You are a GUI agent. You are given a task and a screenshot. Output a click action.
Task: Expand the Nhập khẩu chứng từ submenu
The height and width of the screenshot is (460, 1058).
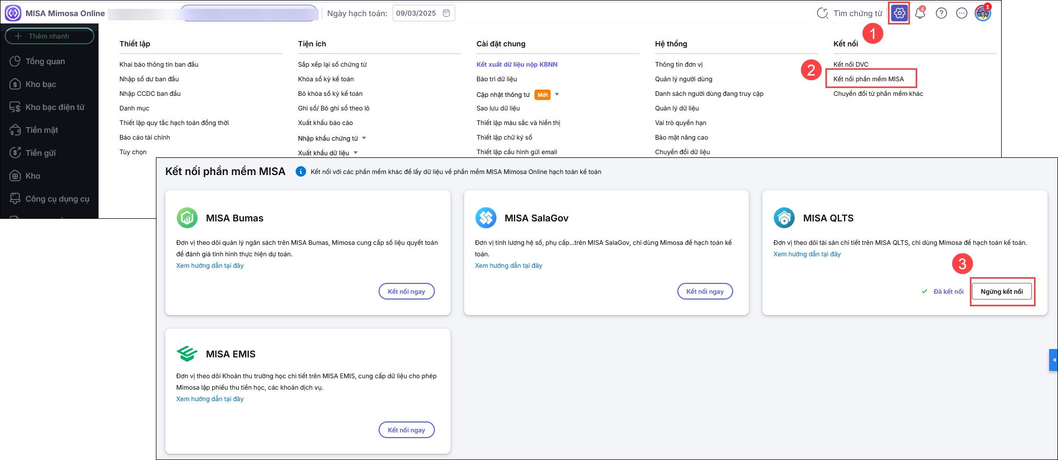[364, 138]
